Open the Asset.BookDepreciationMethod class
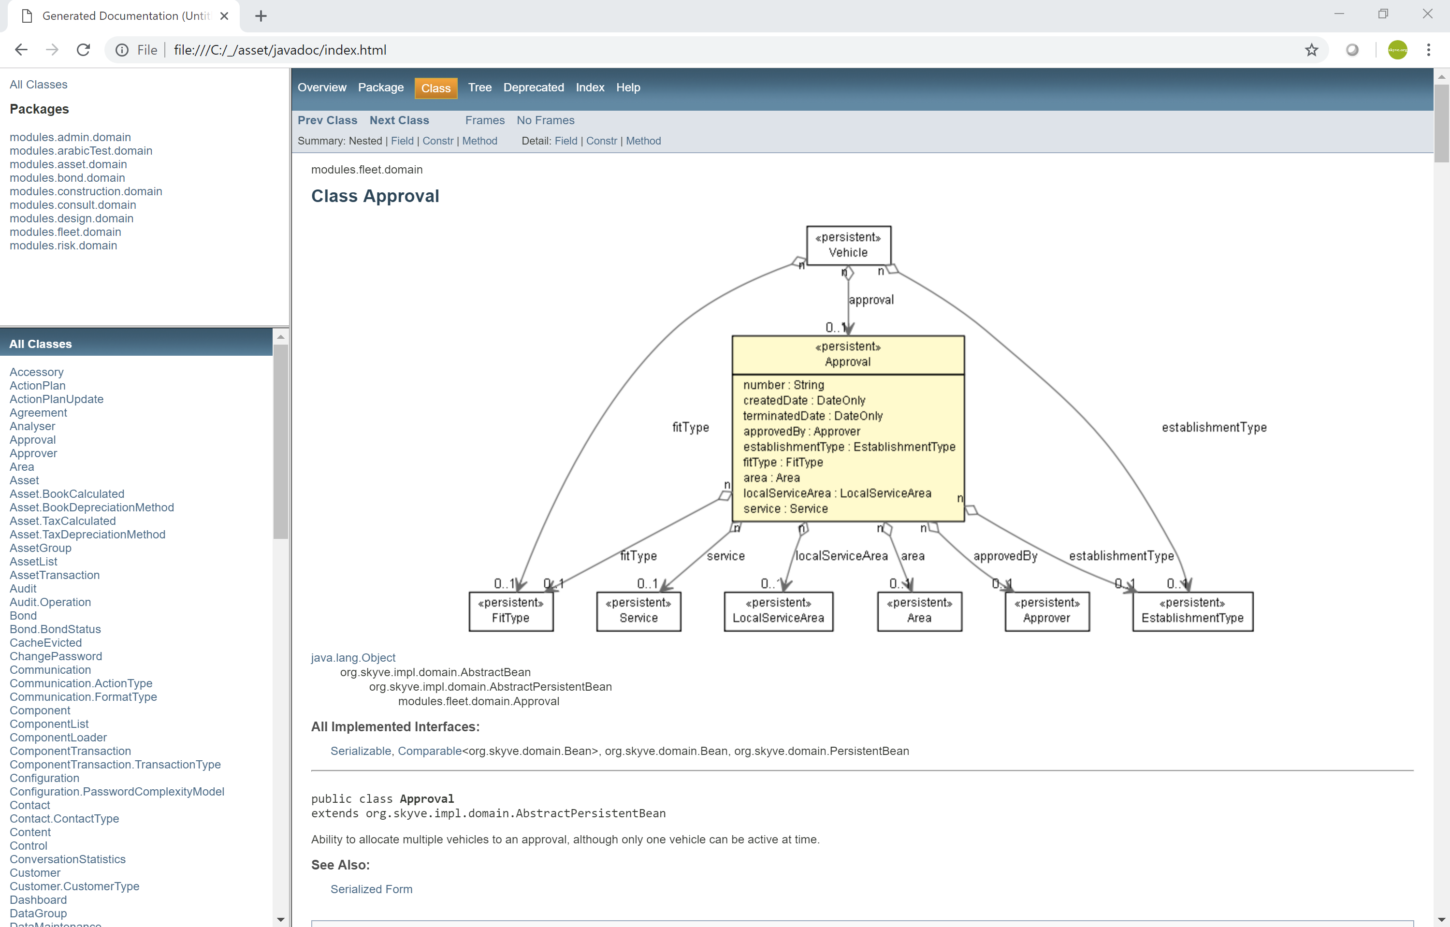 pyautogui.click(x=91, y=507)
